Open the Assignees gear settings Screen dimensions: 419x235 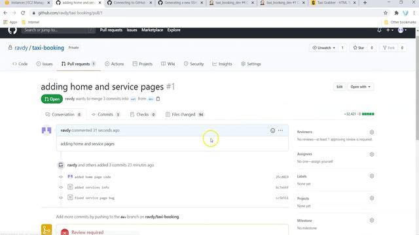pyautogui.click(x=372, y=154)
